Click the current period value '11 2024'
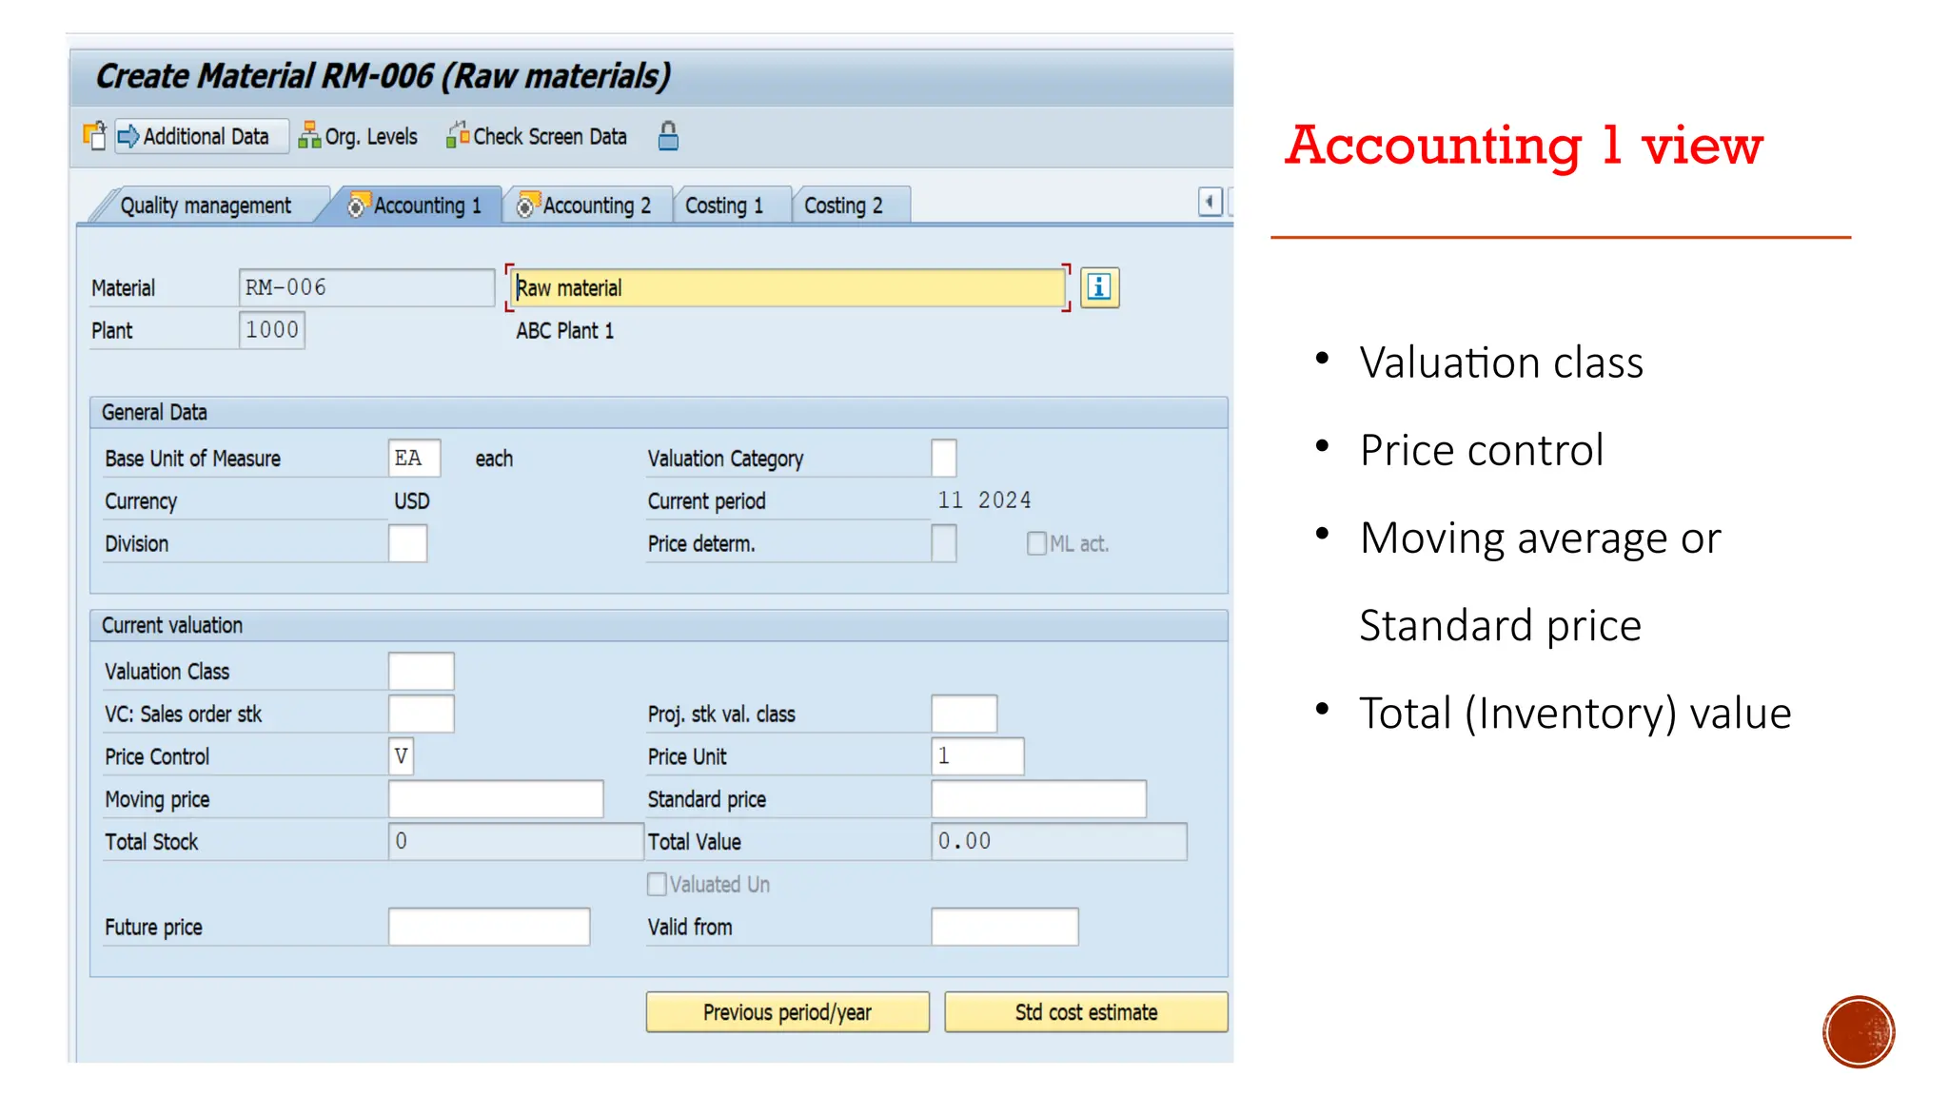The image size is (1949, 1096). [984, 500]
